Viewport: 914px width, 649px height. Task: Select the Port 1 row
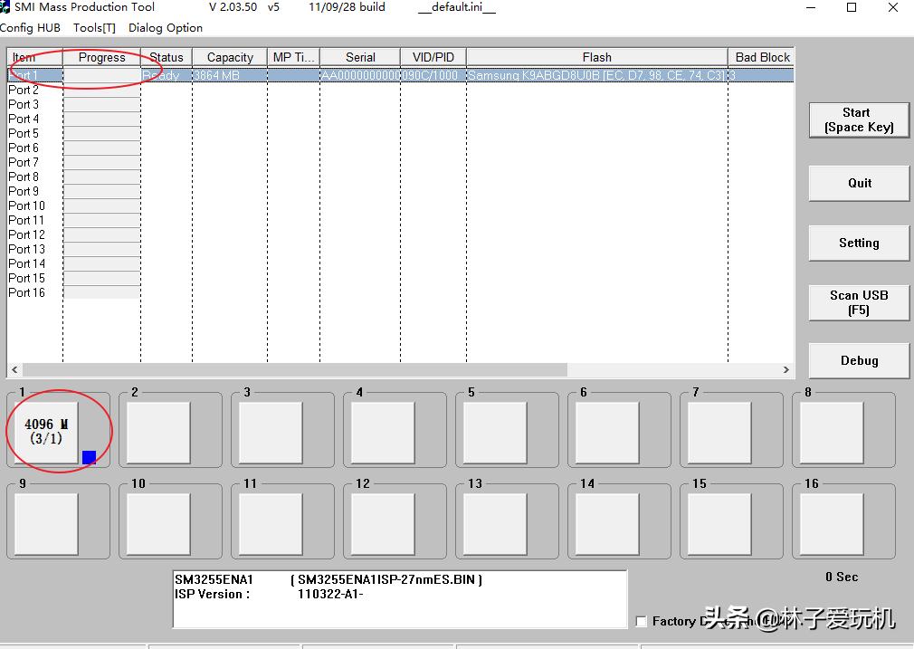(400, 75)
